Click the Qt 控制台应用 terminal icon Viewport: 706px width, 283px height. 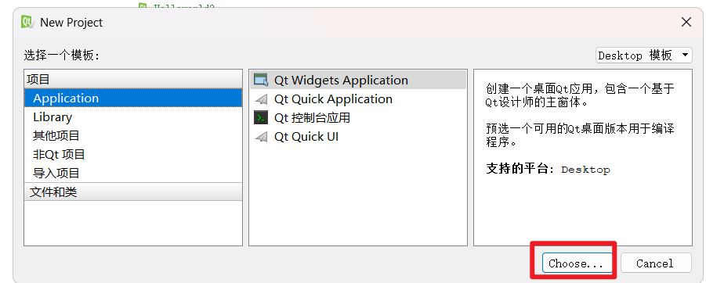[x=261, y=118]
